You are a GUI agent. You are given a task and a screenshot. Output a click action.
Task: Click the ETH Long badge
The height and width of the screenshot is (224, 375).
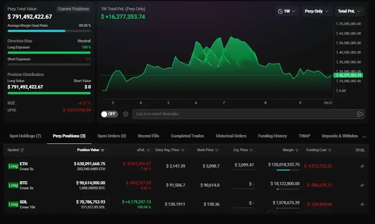[13, 166]
